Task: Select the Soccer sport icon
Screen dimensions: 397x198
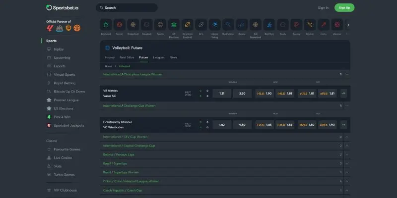Action: point(120,24)
